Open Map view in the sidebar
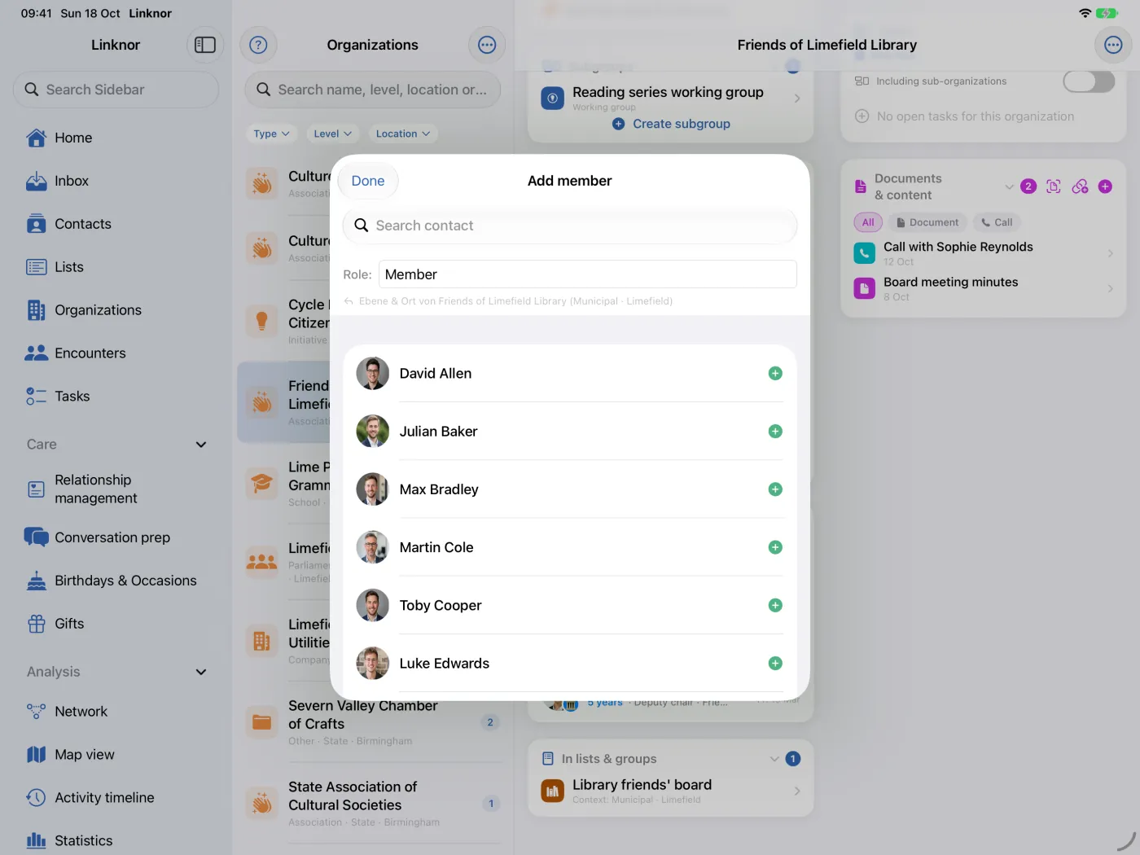 coord(116,755)
